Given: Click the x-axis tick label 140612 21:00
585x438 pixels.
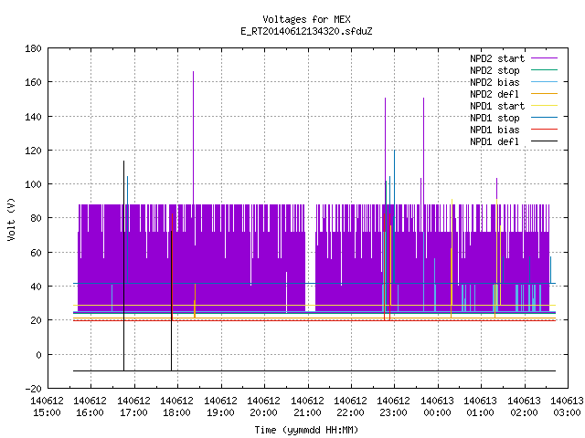Looking at the screenshot, I should tap(307, 407).
